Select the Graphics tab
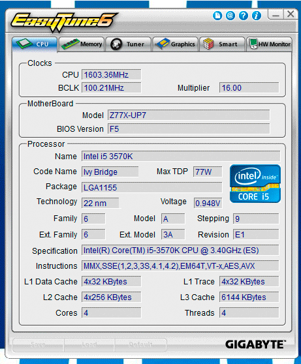This screenshot has height=364, width=301. (176, 44)
